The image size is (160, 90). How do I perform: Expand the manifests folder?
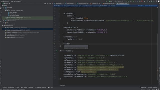[4, 7]
